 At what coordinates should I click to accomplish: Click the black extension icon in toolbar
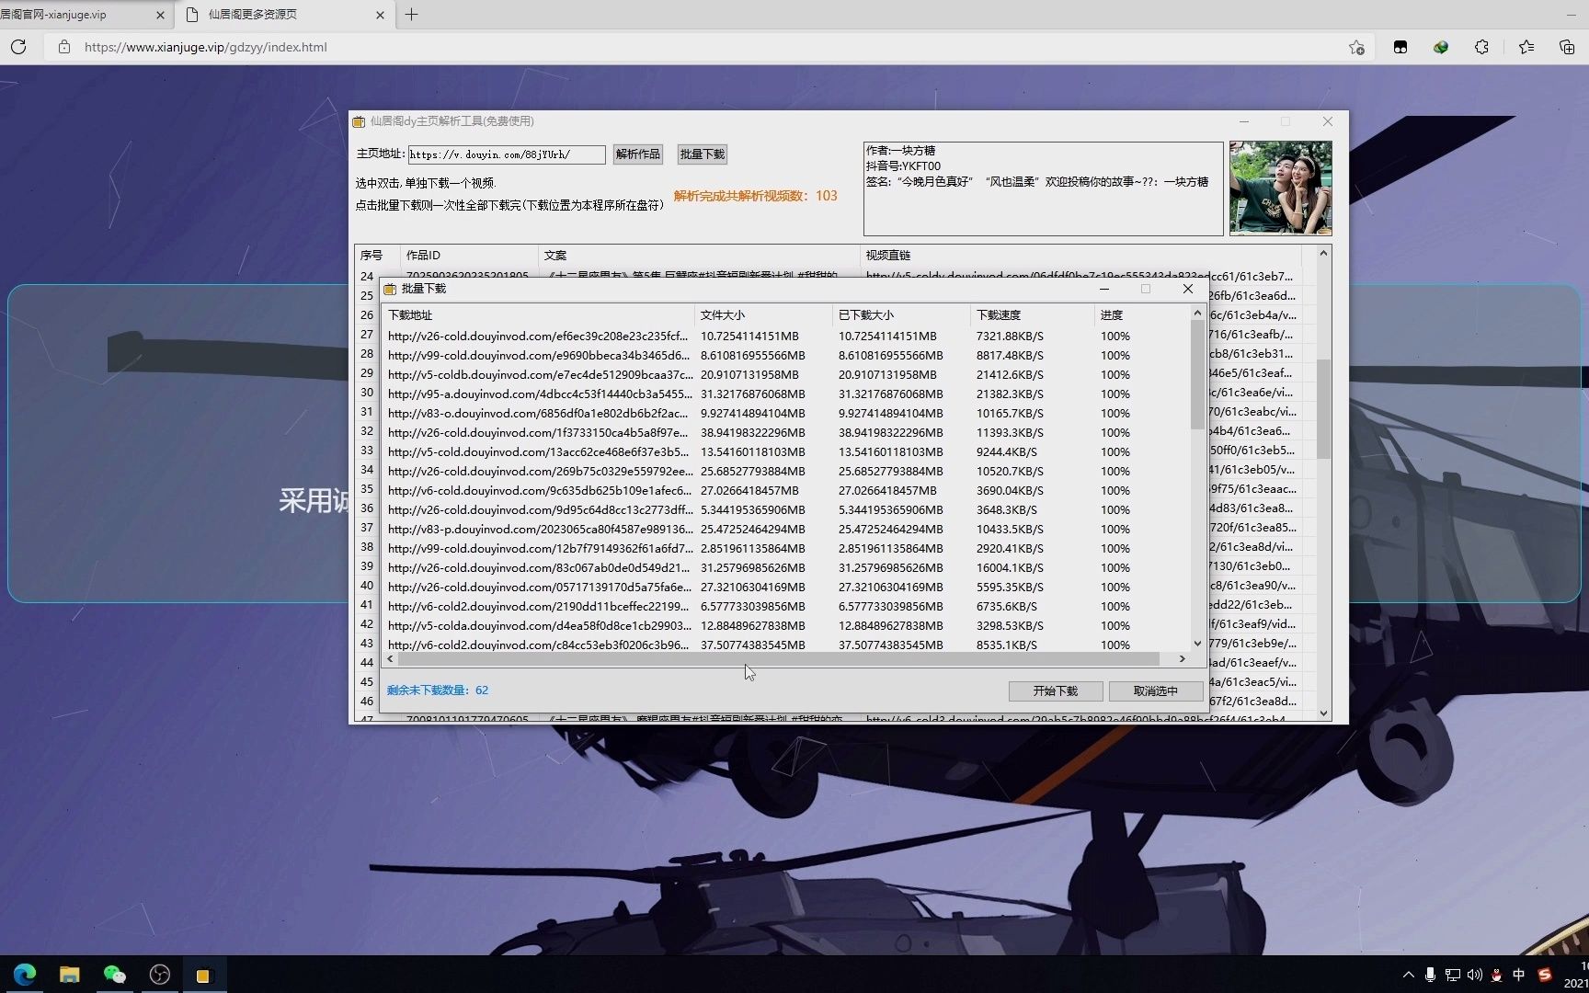click(1400, 47)
